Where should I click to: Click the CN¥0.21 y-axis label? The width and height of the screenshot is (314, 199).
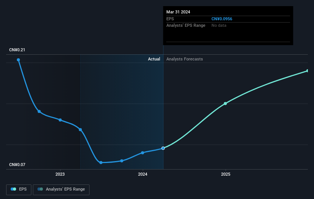click(17, 50)
